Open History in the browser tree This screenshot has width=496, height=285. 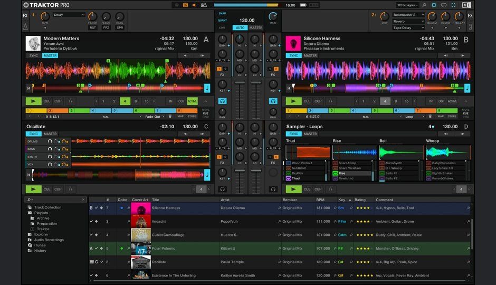(40, 251)
